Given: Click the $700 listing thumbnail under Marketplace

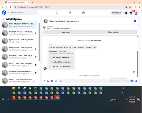Looking at the screenshot, I should pyautogui.click(x=44, y=27).
